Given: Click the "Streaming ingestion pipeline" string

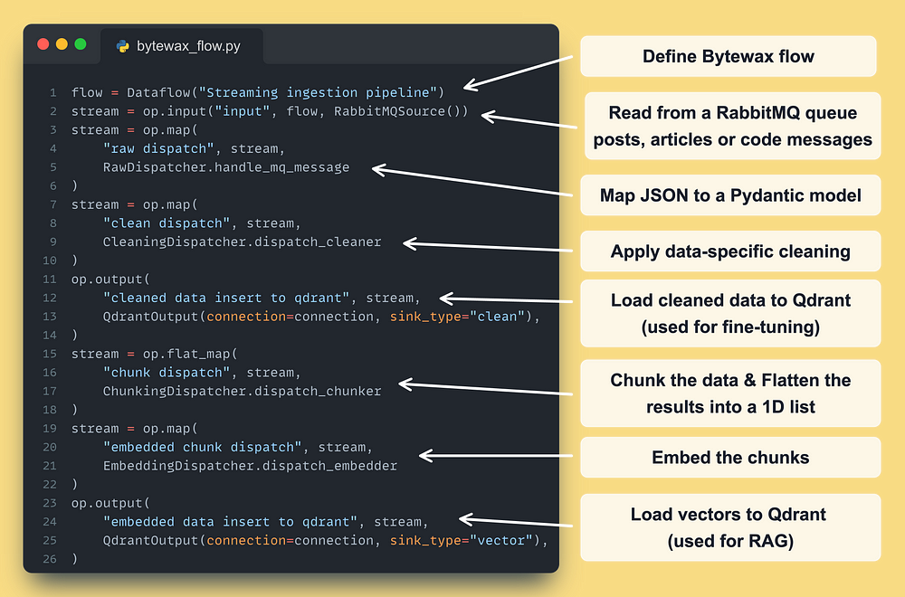Looking at the screenshot, I should (318, 92).
